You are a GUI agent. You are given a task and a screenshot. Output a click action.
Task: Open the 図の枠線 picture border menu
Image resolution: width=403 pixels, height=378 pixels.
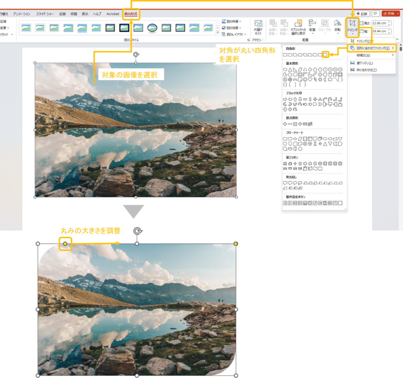pos(232,22)
